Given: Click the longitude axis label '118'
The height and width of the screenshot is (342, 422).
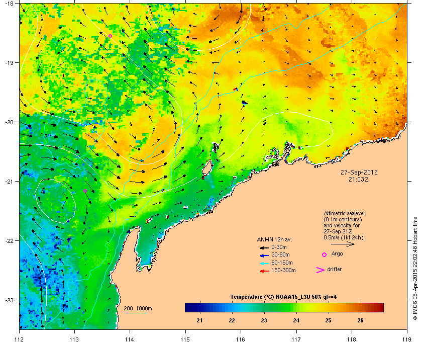Looking at the screenshot, I should [x=352, y=339].
